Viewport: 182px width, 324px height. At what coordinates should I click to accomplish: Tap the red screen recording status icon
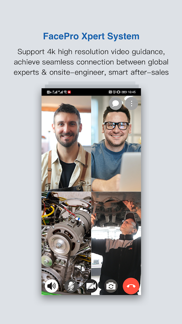[x=69, y=92]
